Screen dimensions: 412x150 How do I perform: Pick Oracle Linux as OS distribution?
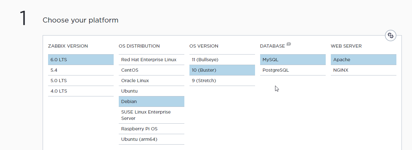(x=152, y=81)
